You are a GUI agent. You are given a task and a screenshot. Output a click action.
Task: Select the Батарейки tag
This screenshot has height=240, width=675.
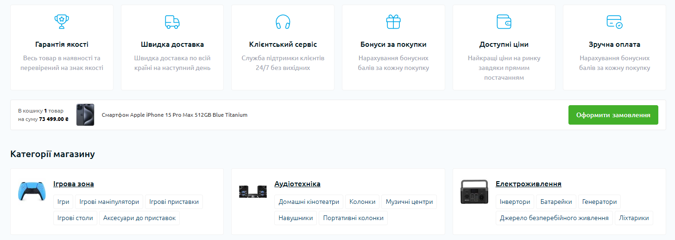pyautogui.click(x=556, y=202)
